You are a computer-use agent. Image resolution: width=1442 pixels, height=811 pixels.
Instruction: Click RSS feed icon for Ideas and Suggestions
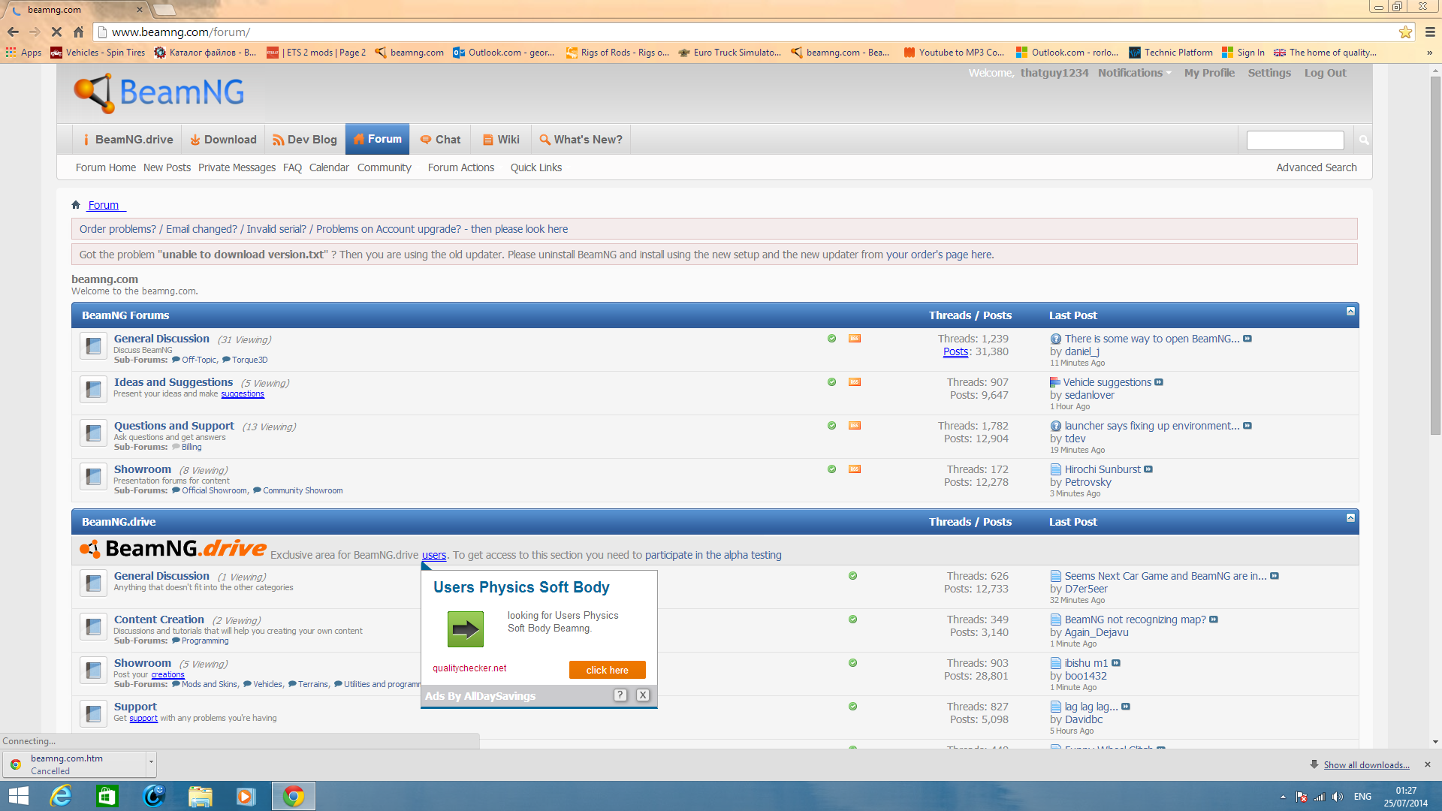point(855,382)
